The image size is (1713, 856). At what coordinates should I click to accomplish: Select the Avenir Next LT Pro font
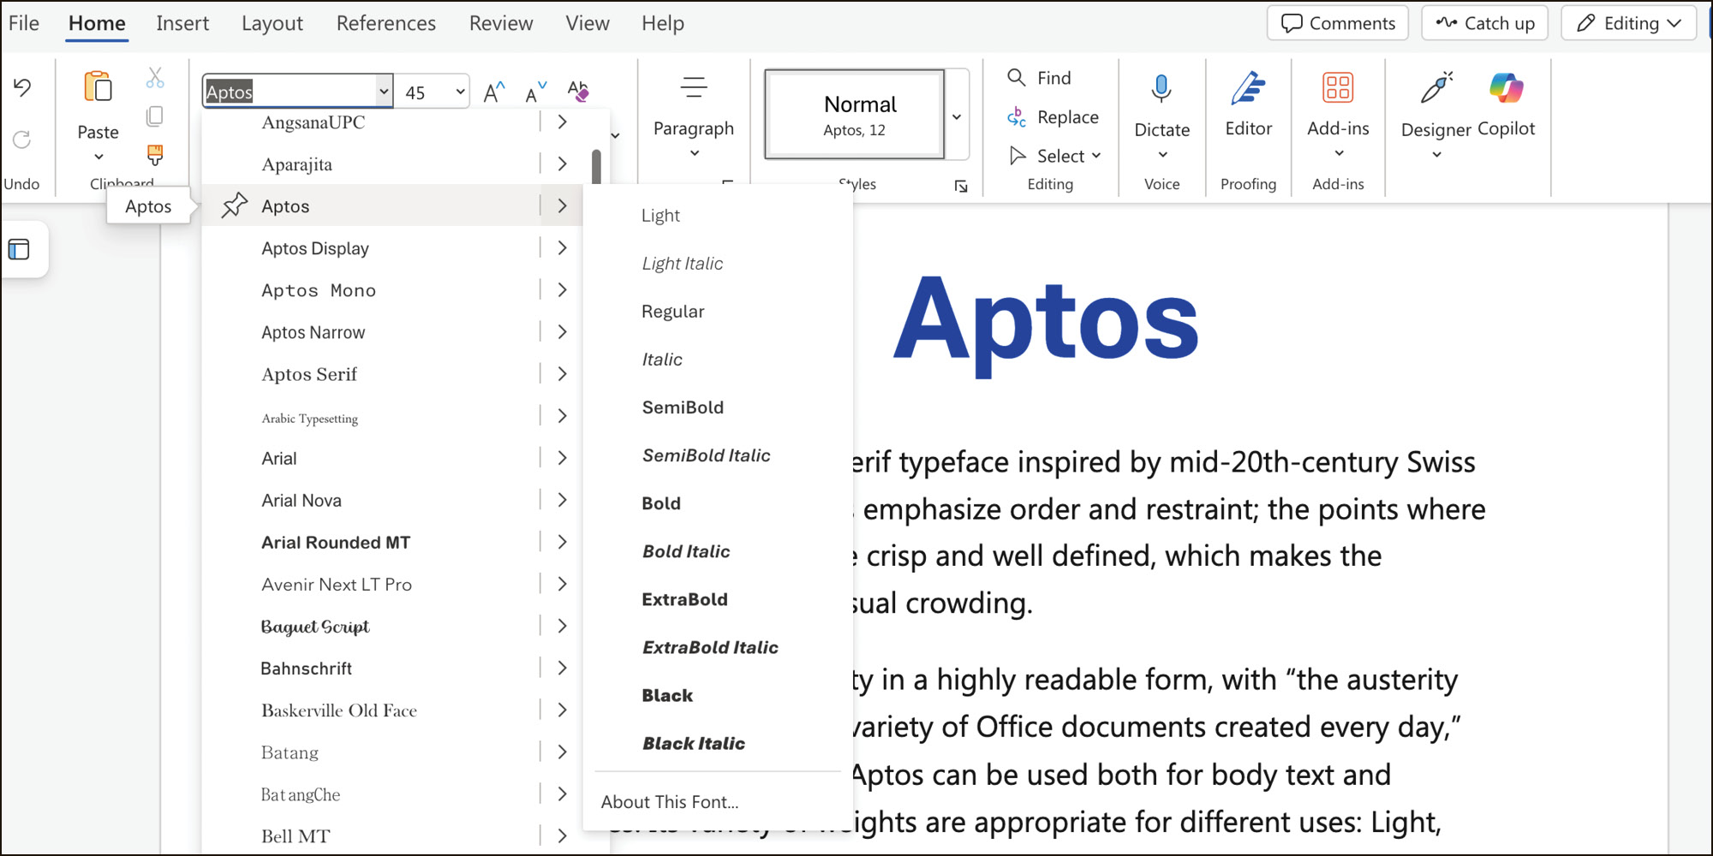(337, 584)
